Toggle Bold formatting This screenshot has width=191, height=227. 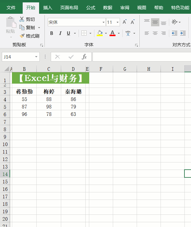pyautogui.click(x=52, y=33)
